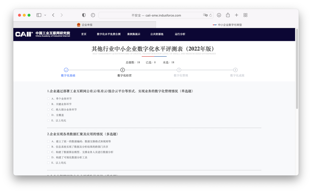Image resolution: width=312 pixels, height=193 pixels.
Task: Switch to the 中小企业数字化转型 tab
Action: click(231, 25)
